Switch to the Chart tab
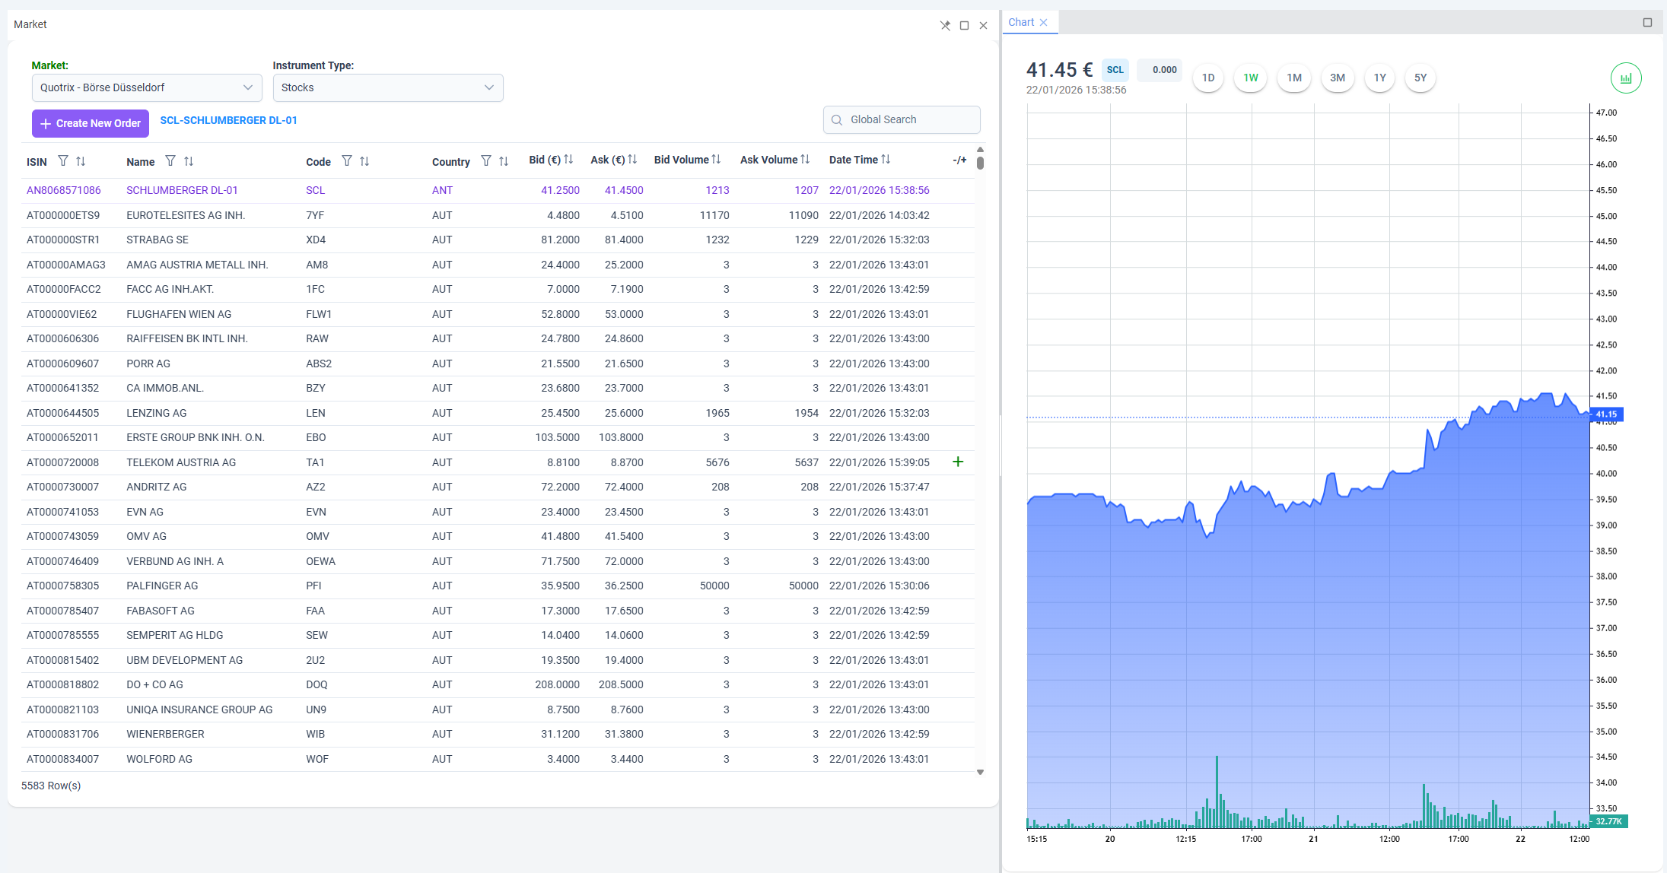The height and width of the screenshot is (873, 1667). (x=1021, y=22)
